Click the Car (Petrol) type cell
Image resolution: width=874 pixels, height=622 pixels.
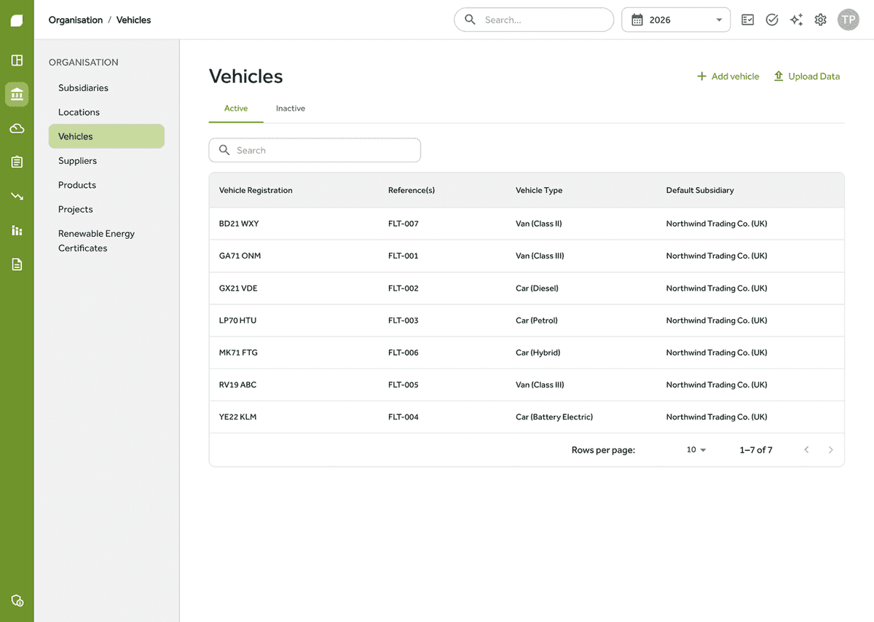click(x=537, y=320)
